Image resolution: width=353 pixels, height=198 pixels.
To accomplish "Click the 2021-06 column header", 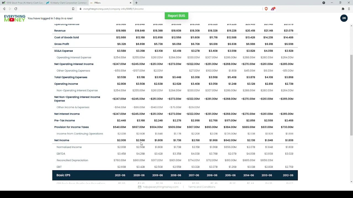I will click(x=120, y=175).
